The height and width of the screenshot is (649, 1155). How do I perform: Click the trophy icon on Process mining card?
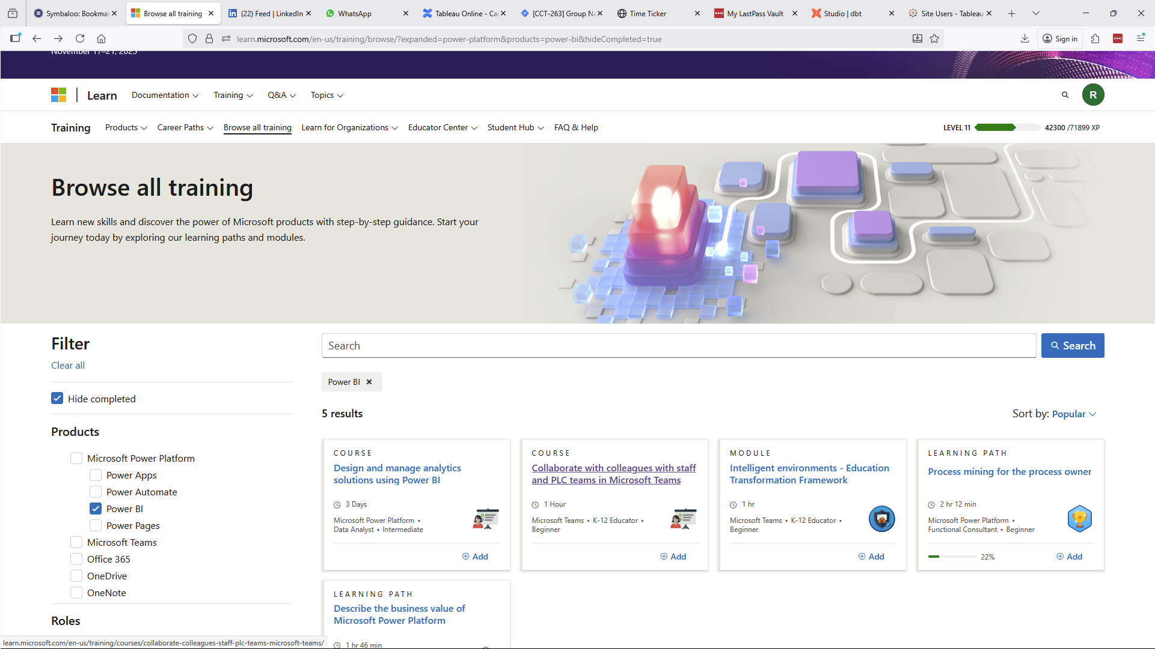(x=1079, y=519)
